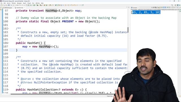Open the Refactor menu
The height and width of the screenshot is (102, 181).
tap(14, 3)
